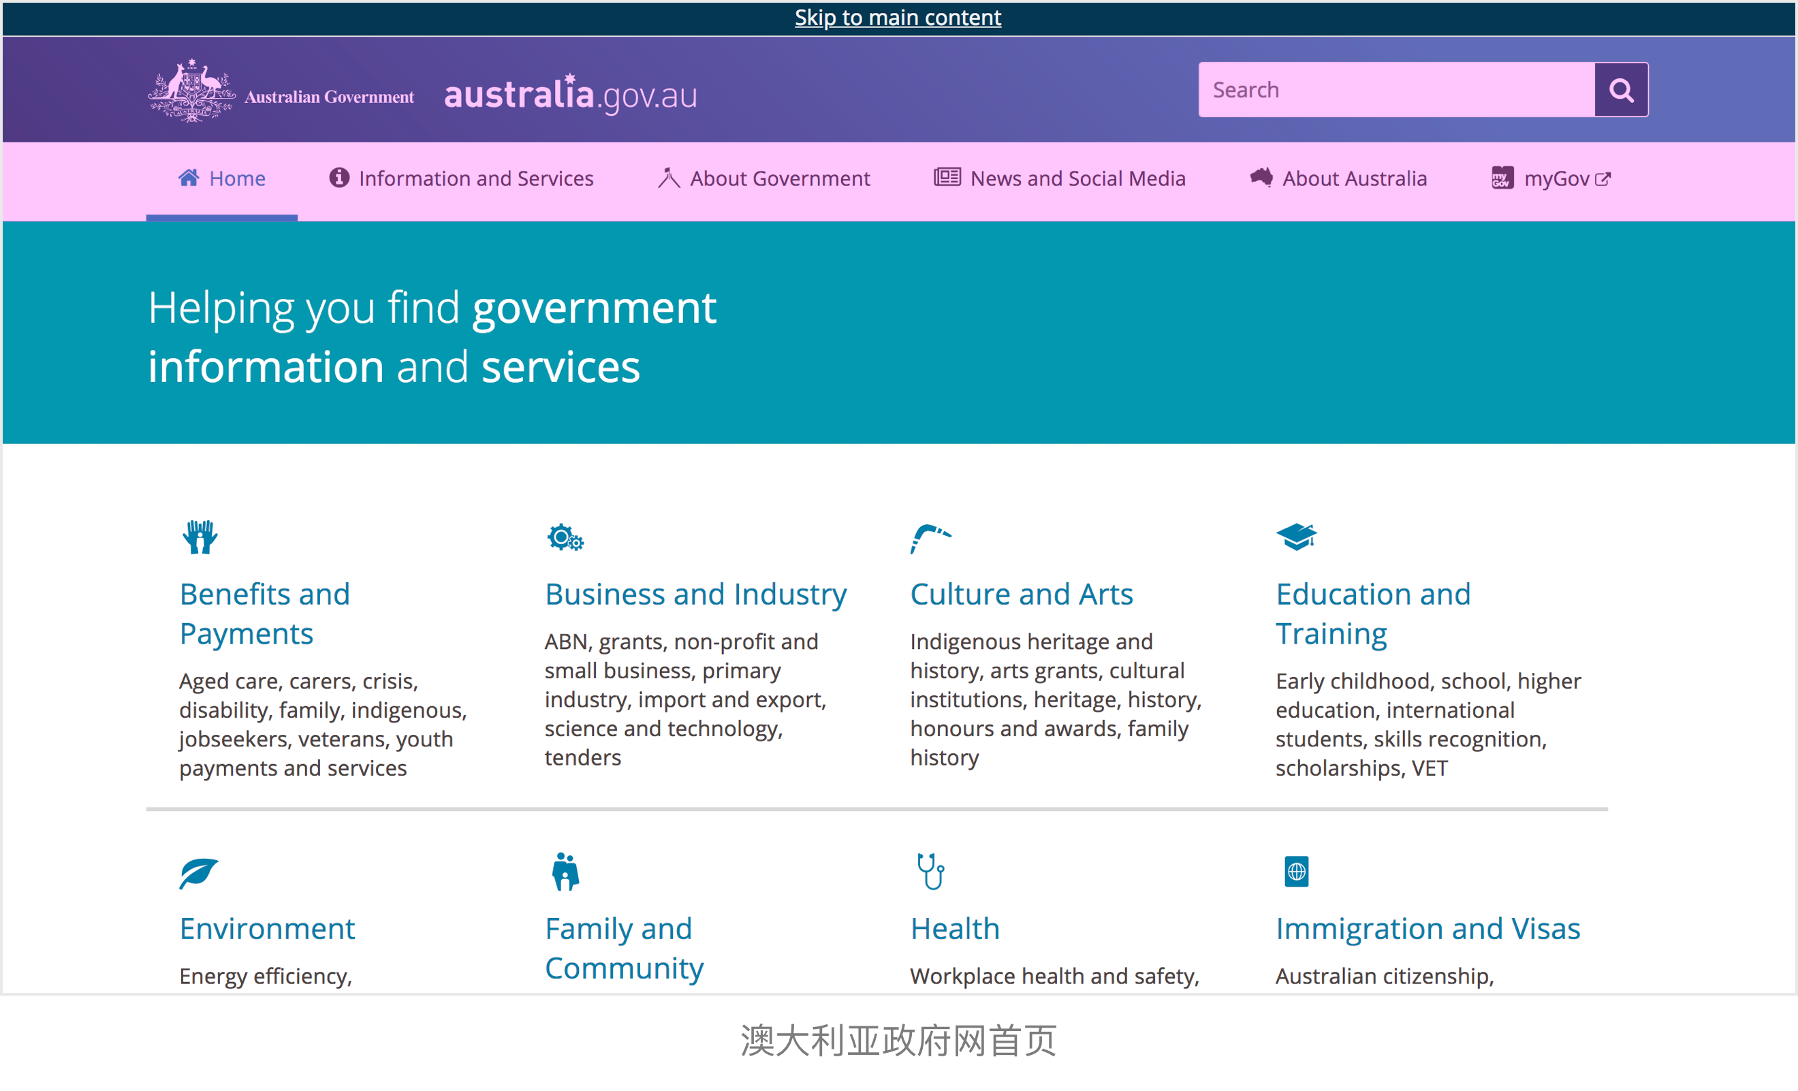Click the Environment leaf icon
The image size is (1798, 1091).
198,873
